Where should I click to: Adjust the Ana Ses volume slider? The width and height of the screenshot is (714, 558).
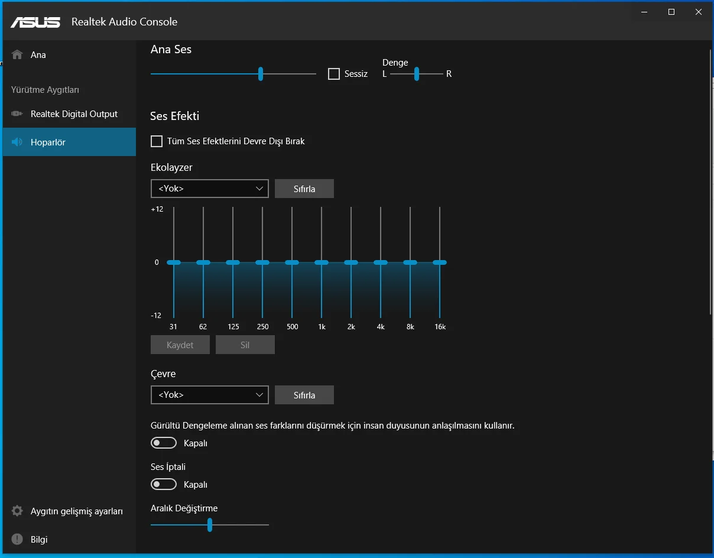260,74
